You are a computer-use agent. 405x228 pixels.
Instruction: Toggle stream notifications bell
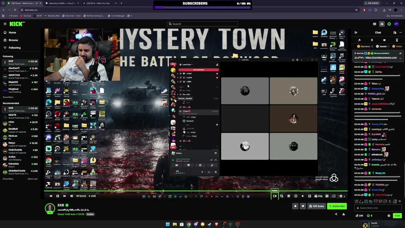click(x=295, y=206)
